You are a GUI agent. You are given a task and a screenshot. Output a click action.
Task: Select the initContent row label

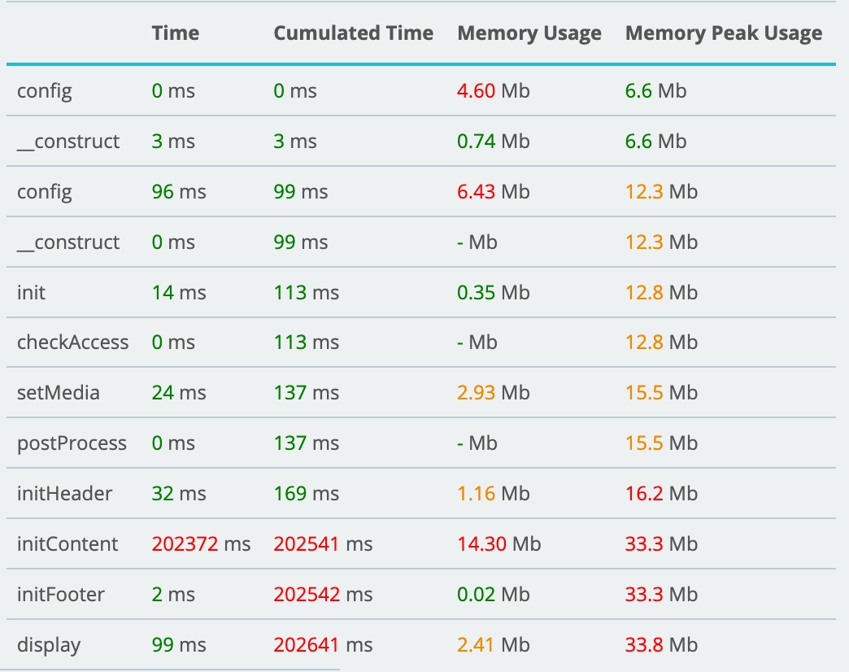point(67,544)
